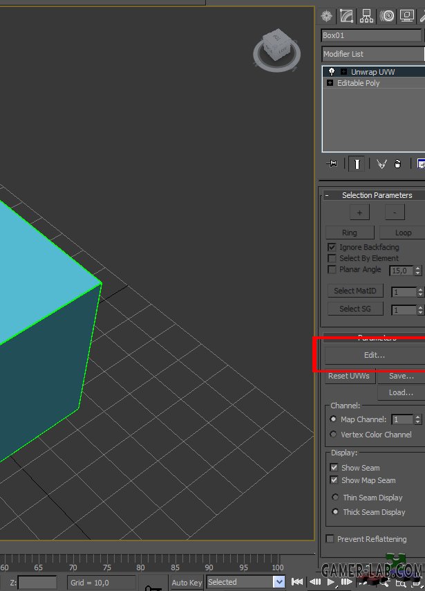Enable Select By Element checkbox

tap(332, 258)
